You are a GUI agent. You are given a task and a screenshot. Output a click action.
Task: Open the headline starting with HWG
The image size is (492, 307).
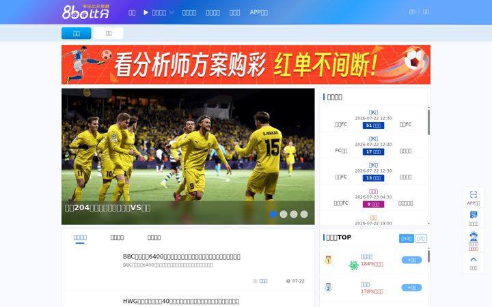[x=181, y=301]
